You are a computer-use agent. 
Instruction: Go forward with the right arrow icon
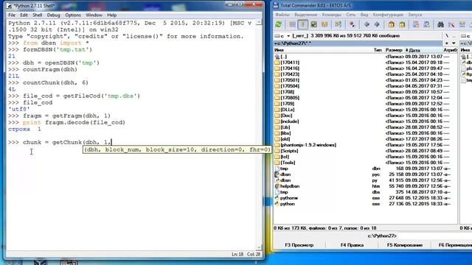[x=377, y=24]
